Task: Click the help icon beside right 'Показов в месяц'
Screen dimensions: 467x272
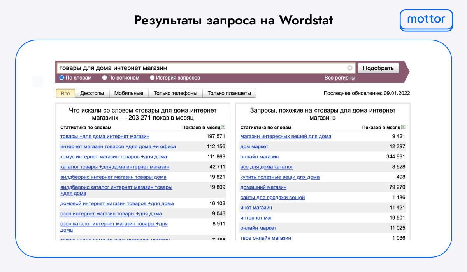Action: click(403, 127)
